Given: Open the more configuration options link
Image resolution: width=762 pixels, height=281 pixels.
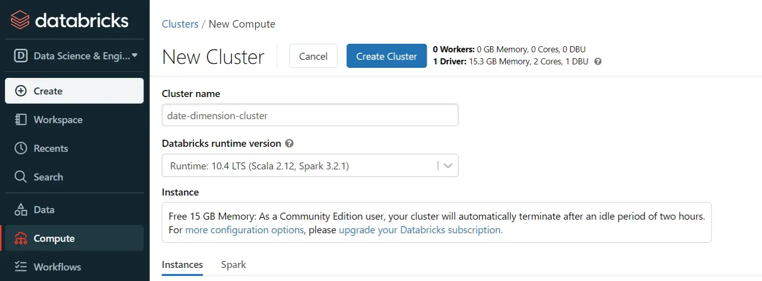Looking at the screenshot, I should tap(245, 230).
